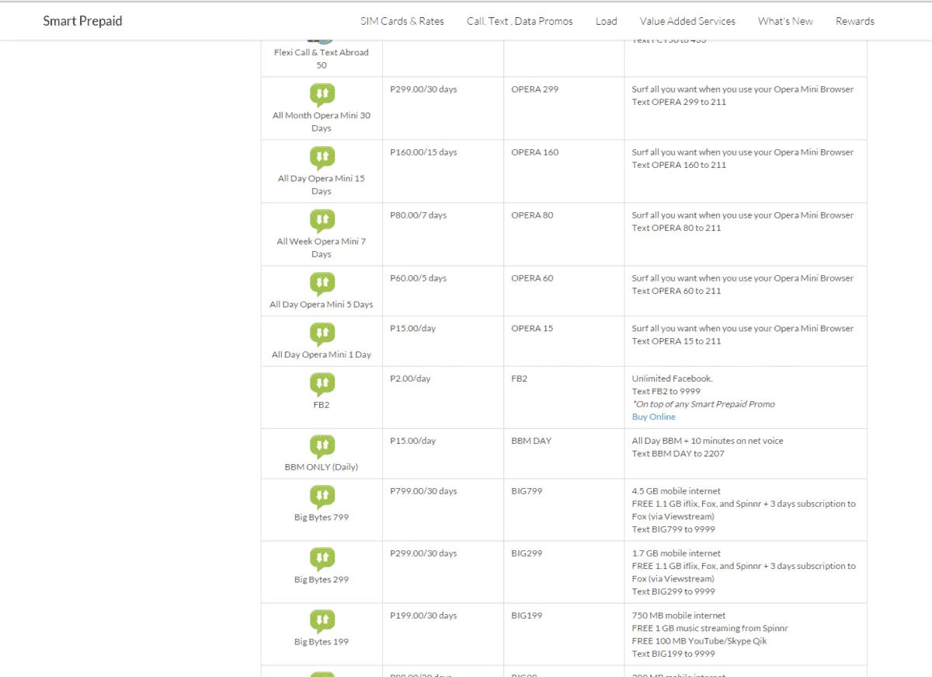Click the FB2 promo icon
Screen dimensions: 932x677
coord(322,385)
